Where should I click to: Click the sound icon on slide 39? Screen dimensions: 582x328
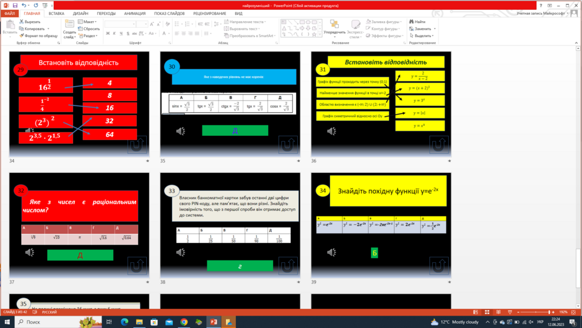tap(331, 252)
